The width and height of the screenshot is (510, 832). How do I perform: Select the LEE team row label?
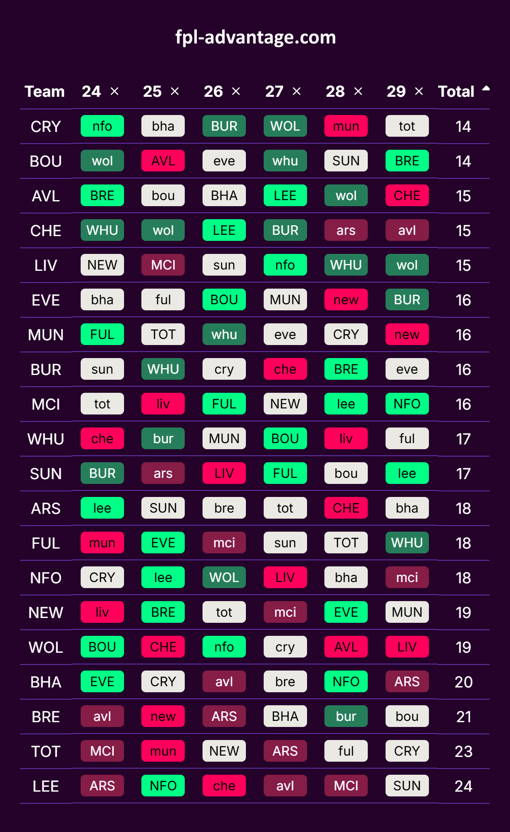coord(46,786)
